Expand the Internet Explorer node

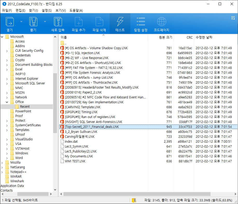[x=7, y=79]
